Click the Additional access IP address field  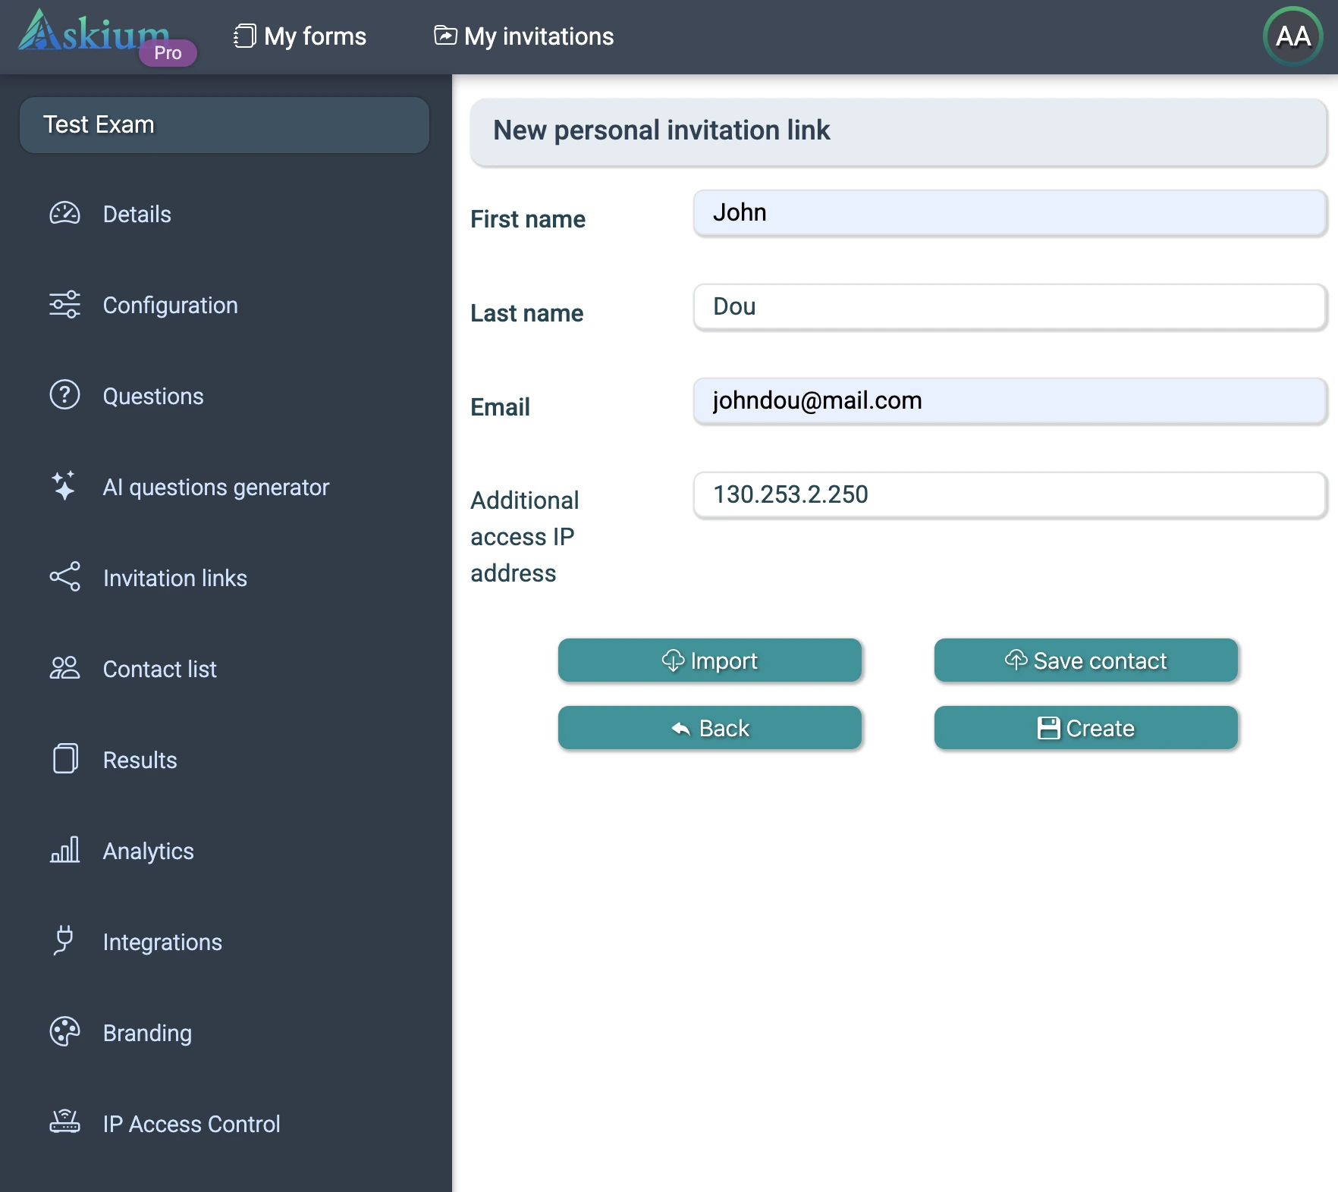(1009, 495)
